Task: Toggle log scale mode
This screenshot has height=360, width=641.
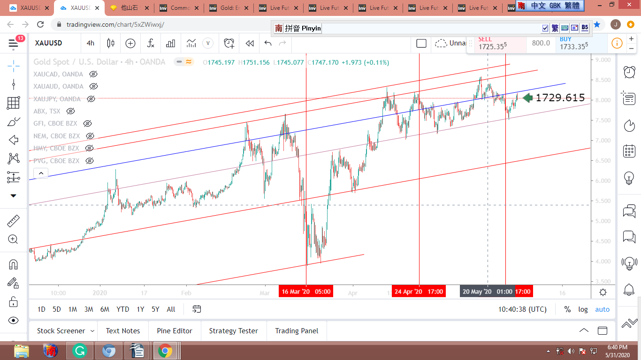Action: pos(583,309)
